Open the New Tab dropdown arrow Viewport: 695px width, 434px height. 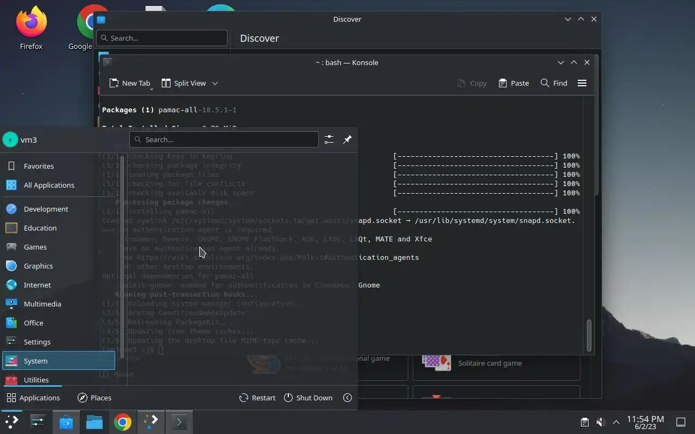[x=152, y=88]
